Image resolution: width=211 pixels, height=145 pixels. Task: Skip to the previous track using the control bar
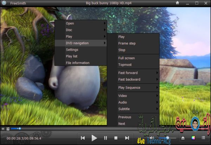click(83, 138)
